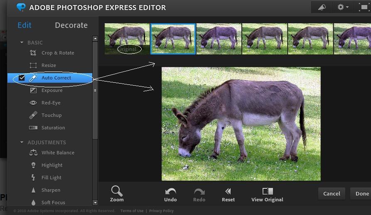Switch to the Edit tab
The image size is (371, 215).
click(25, 25)
